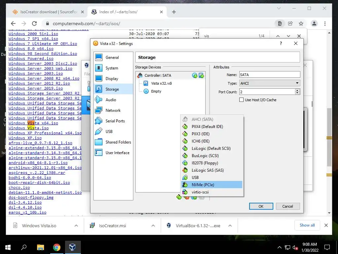Open dsl-3.4.12.iso link
Screen dimensions: 338x254
coord(25,202)
